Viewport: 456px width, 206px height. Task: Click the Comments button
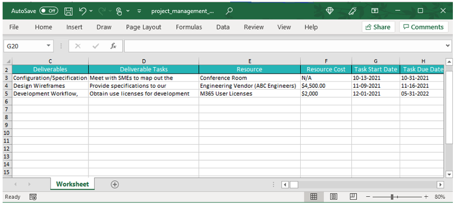[423, 27]
